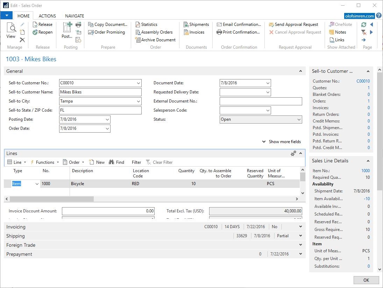Open the Order menu in Lines
This screenshot has width=383, height=288.
coord(73,162)
